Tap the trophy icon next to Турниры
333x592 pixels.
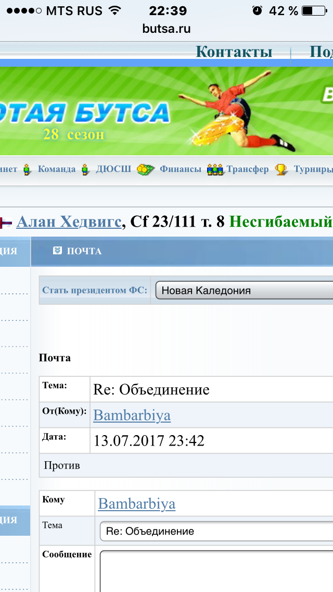tap(281, 169)
